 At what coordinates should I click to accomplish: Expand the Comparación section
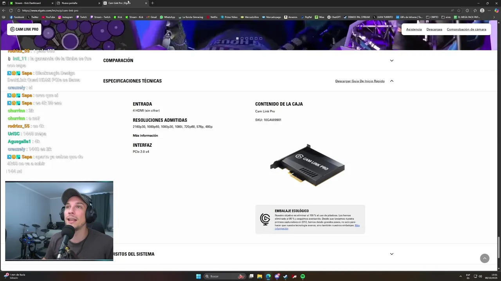point(391,60)
